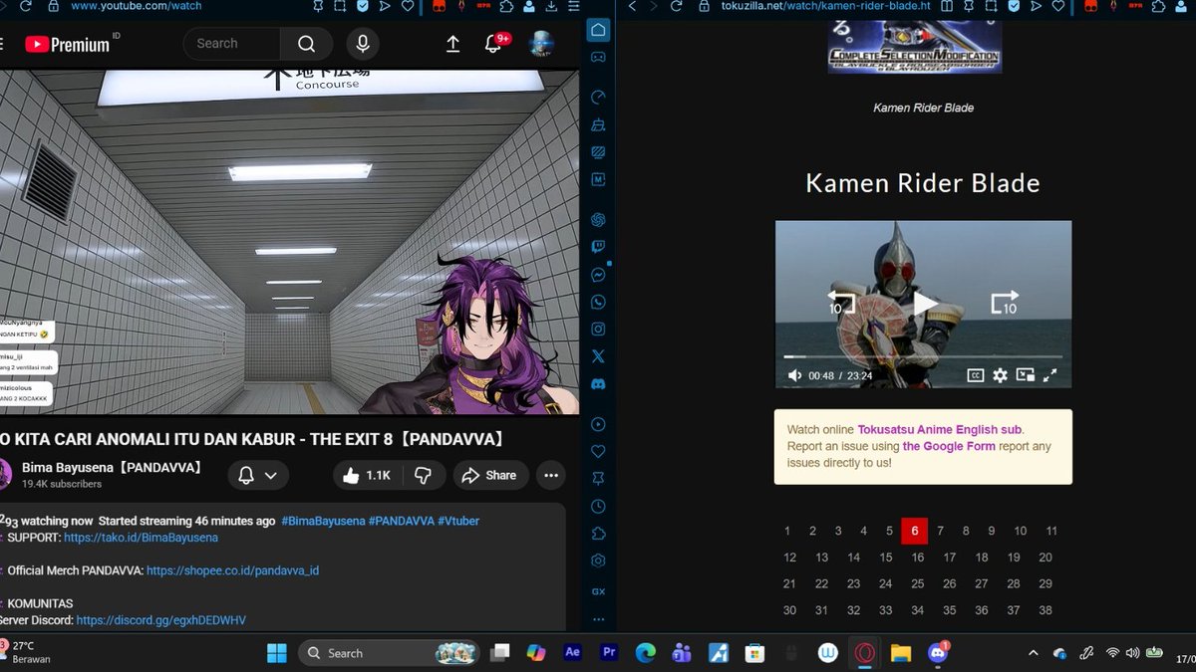This screenshot has width=1196, height=672.
Task: Play the Kamen Rider Blade video
Action: (925, 303)
